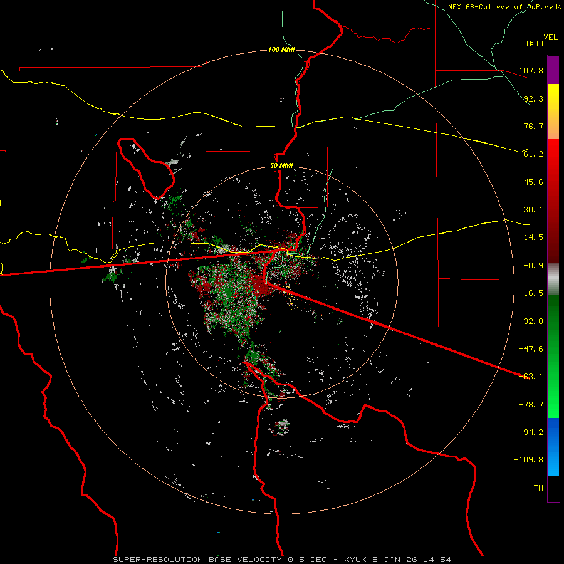Select the -32.0 velocity scale value
Screen dimensions: 564x564
click(531, 321)
